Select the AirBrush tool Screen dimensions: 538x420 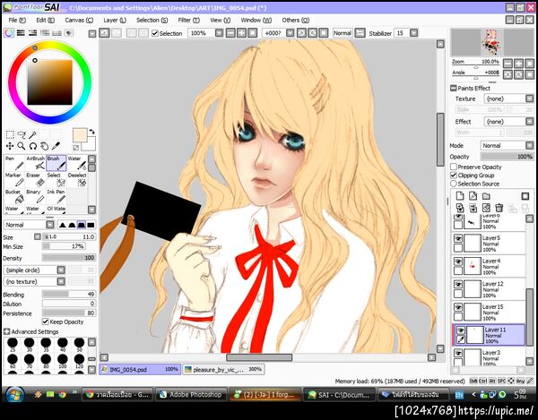tap(35, 163)
